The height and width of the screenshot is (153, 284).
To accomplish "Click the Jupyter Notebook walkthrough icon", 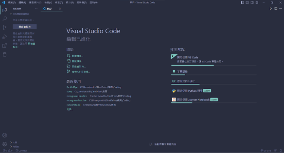I will pos(174,99).
